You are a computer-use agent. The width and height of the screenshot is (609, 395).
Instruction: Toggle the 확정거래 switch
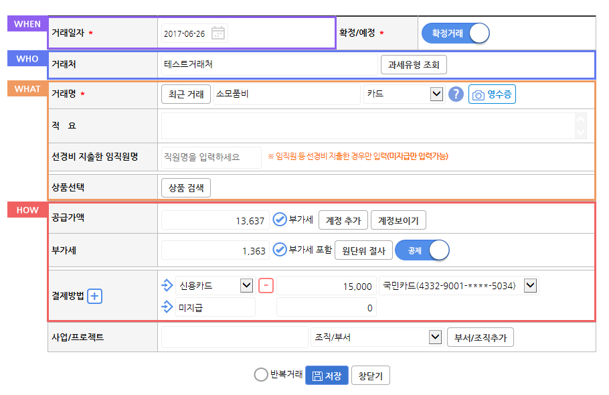click(455, 33)
